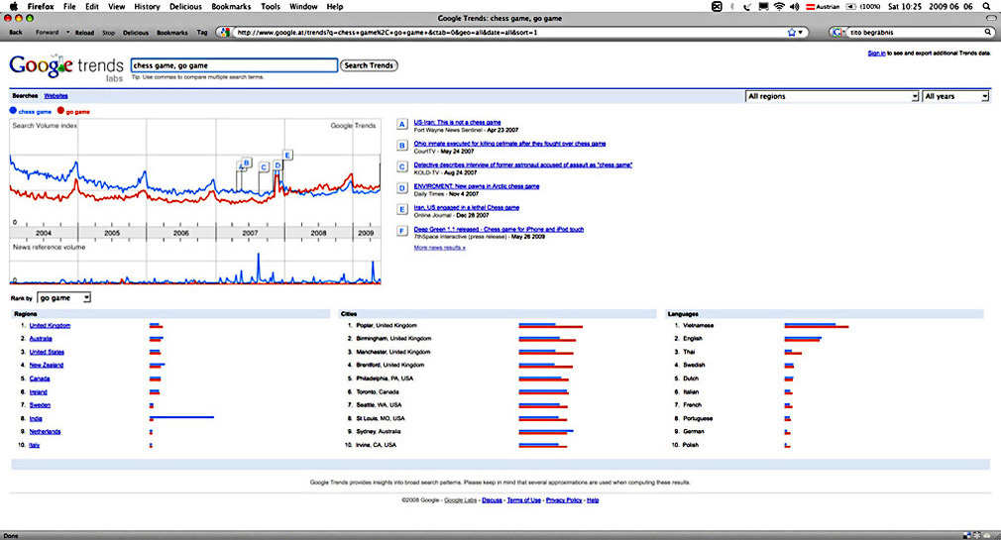The image size is (1001, 540).
Task: Click news marker E icon in headline list
Action: (402, 209)
